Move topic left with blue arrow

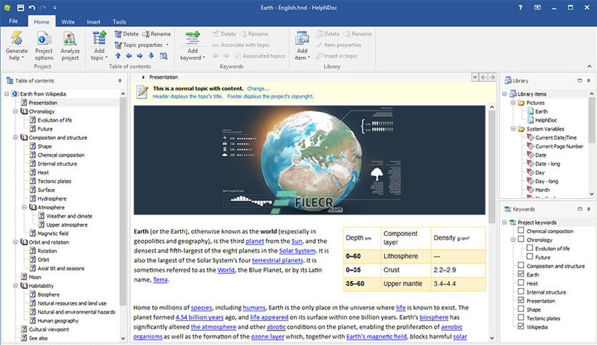[x=129, y=56]
